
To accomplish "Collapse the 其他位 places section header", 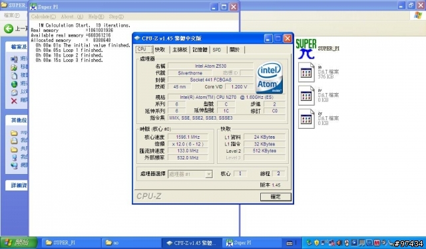I will [17, 120].
